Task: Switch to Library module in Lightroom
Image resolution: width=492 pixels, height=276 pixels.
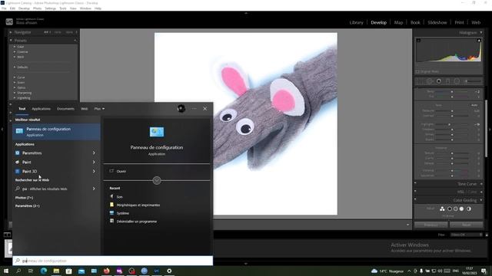Action: coord(356,22)
